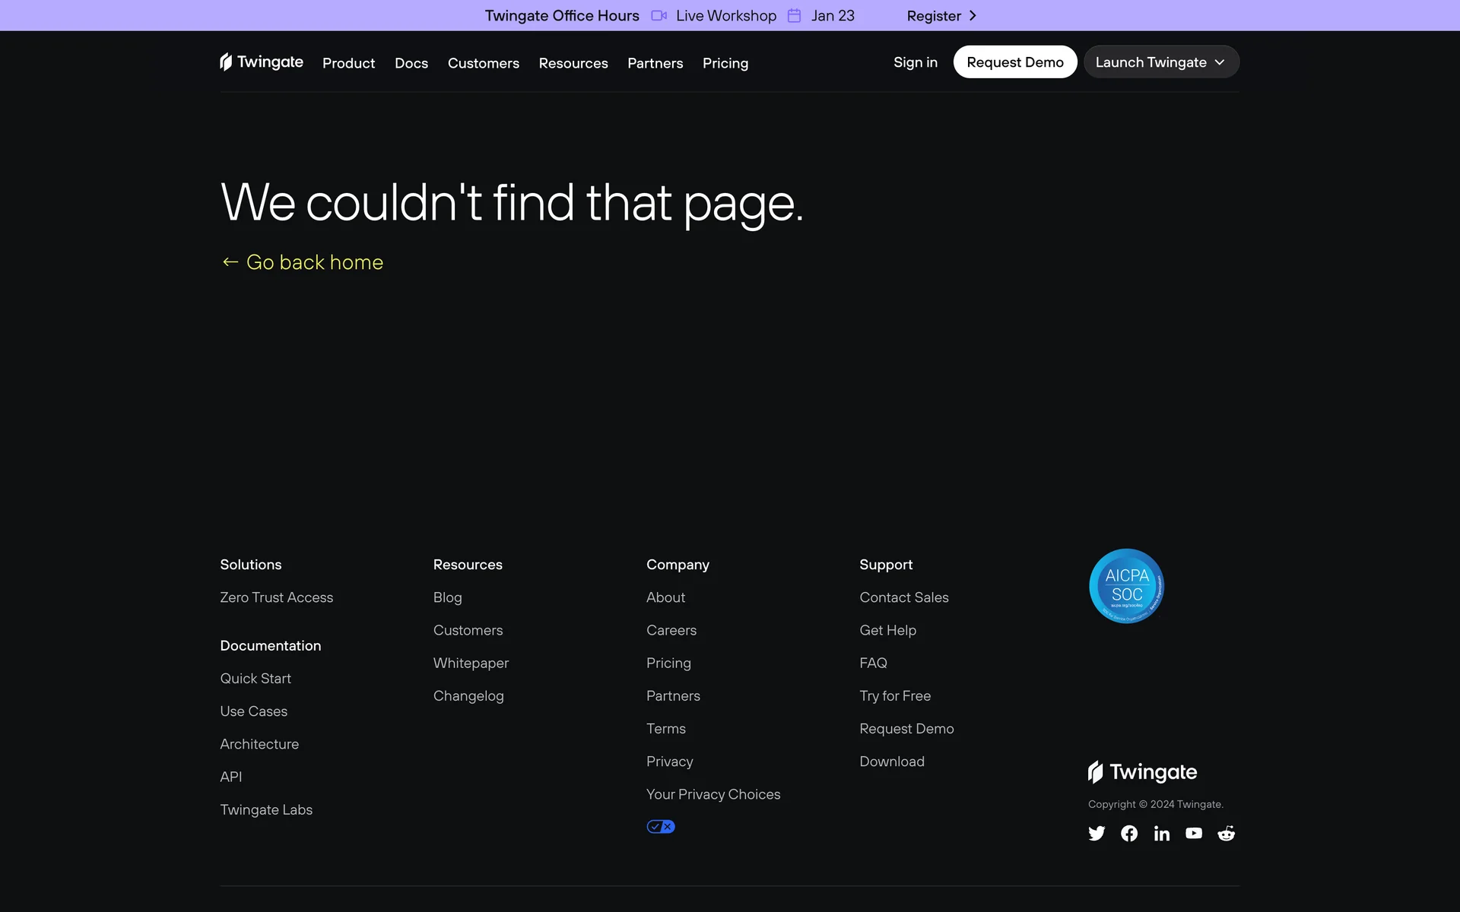1460x912 pixels.
Task: Open Twingate's YouTube channel icon
Action: point(1194,834)
